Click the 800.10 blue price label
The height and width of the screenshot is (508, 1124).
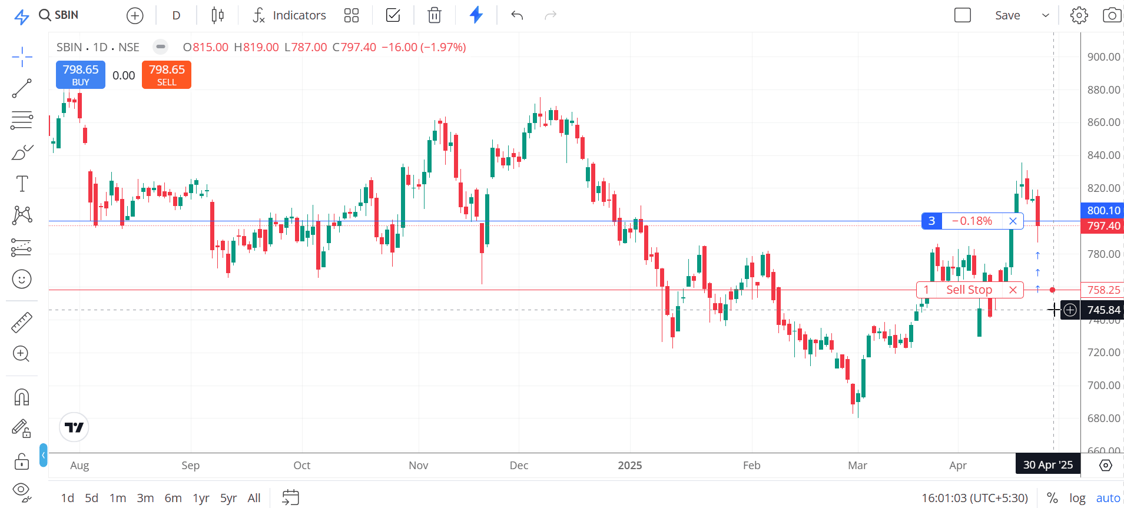point(1103,210)
